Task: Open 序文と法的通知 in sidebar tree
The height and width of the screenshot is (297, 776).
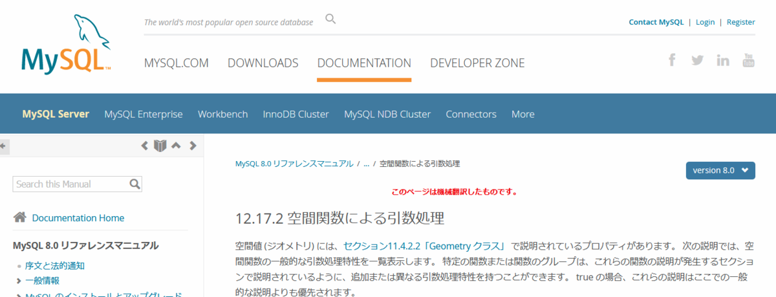Action: pyautogui.click(x=55, y=265)
